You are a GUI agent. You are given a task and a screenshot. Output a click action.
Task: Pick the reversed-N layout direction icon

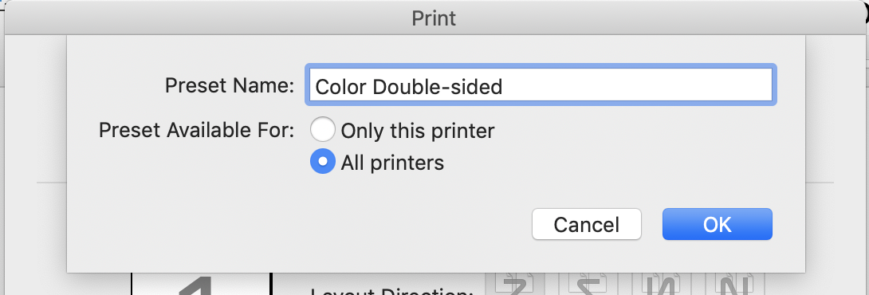point(663,283)
